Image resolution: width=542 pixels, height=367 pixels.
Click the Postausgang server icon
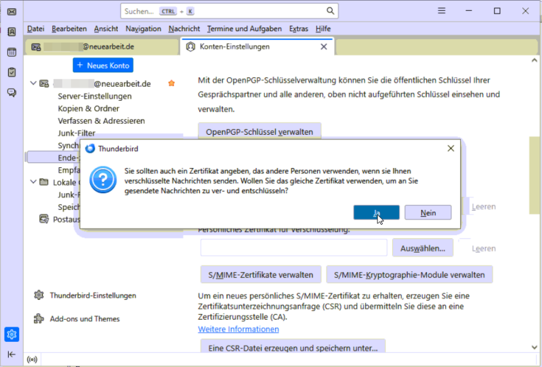(x=44, y=219)
